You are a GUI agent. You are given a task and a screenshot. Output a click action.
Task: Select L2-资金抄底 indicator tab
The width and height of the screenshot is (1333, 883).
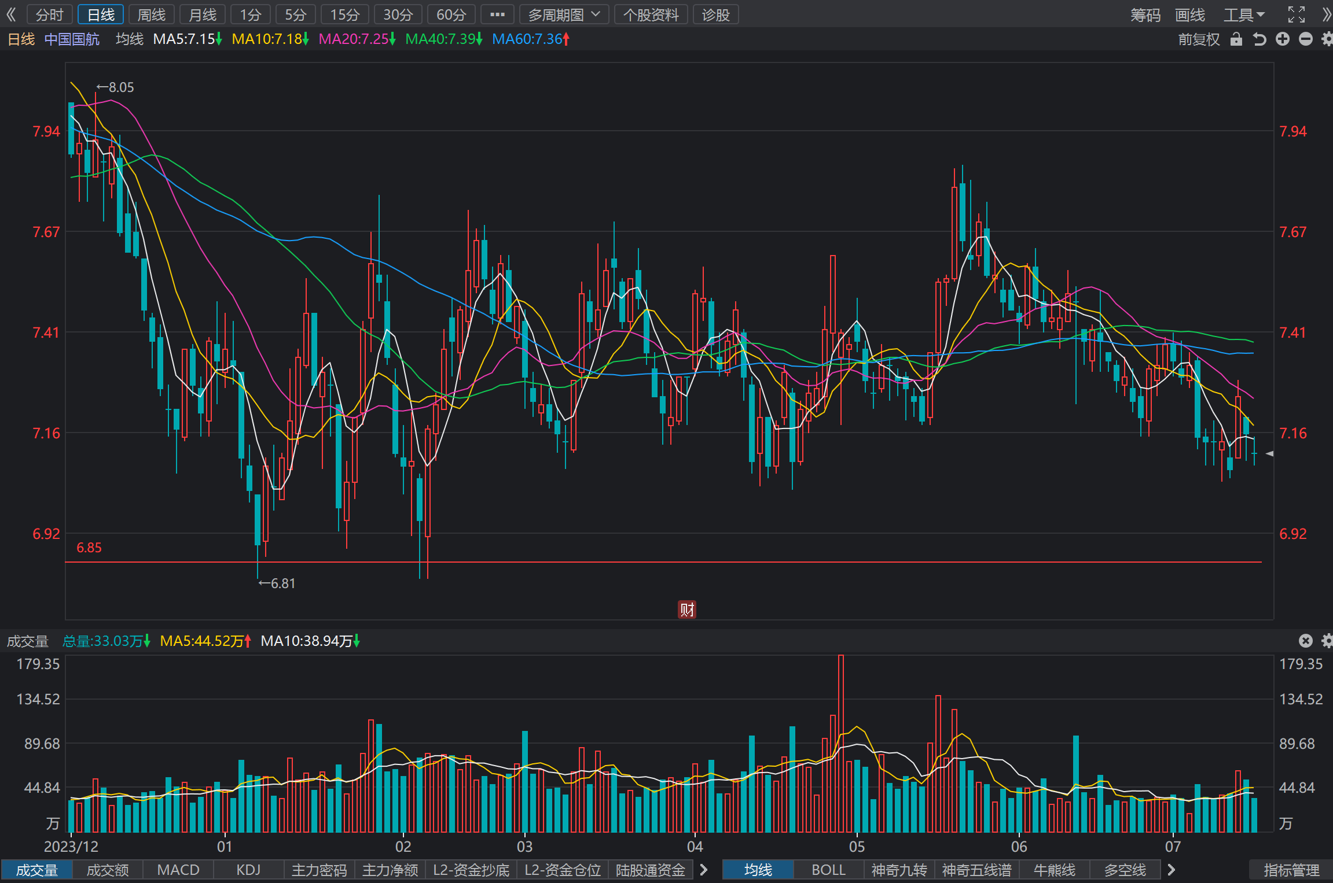(471, 870)
